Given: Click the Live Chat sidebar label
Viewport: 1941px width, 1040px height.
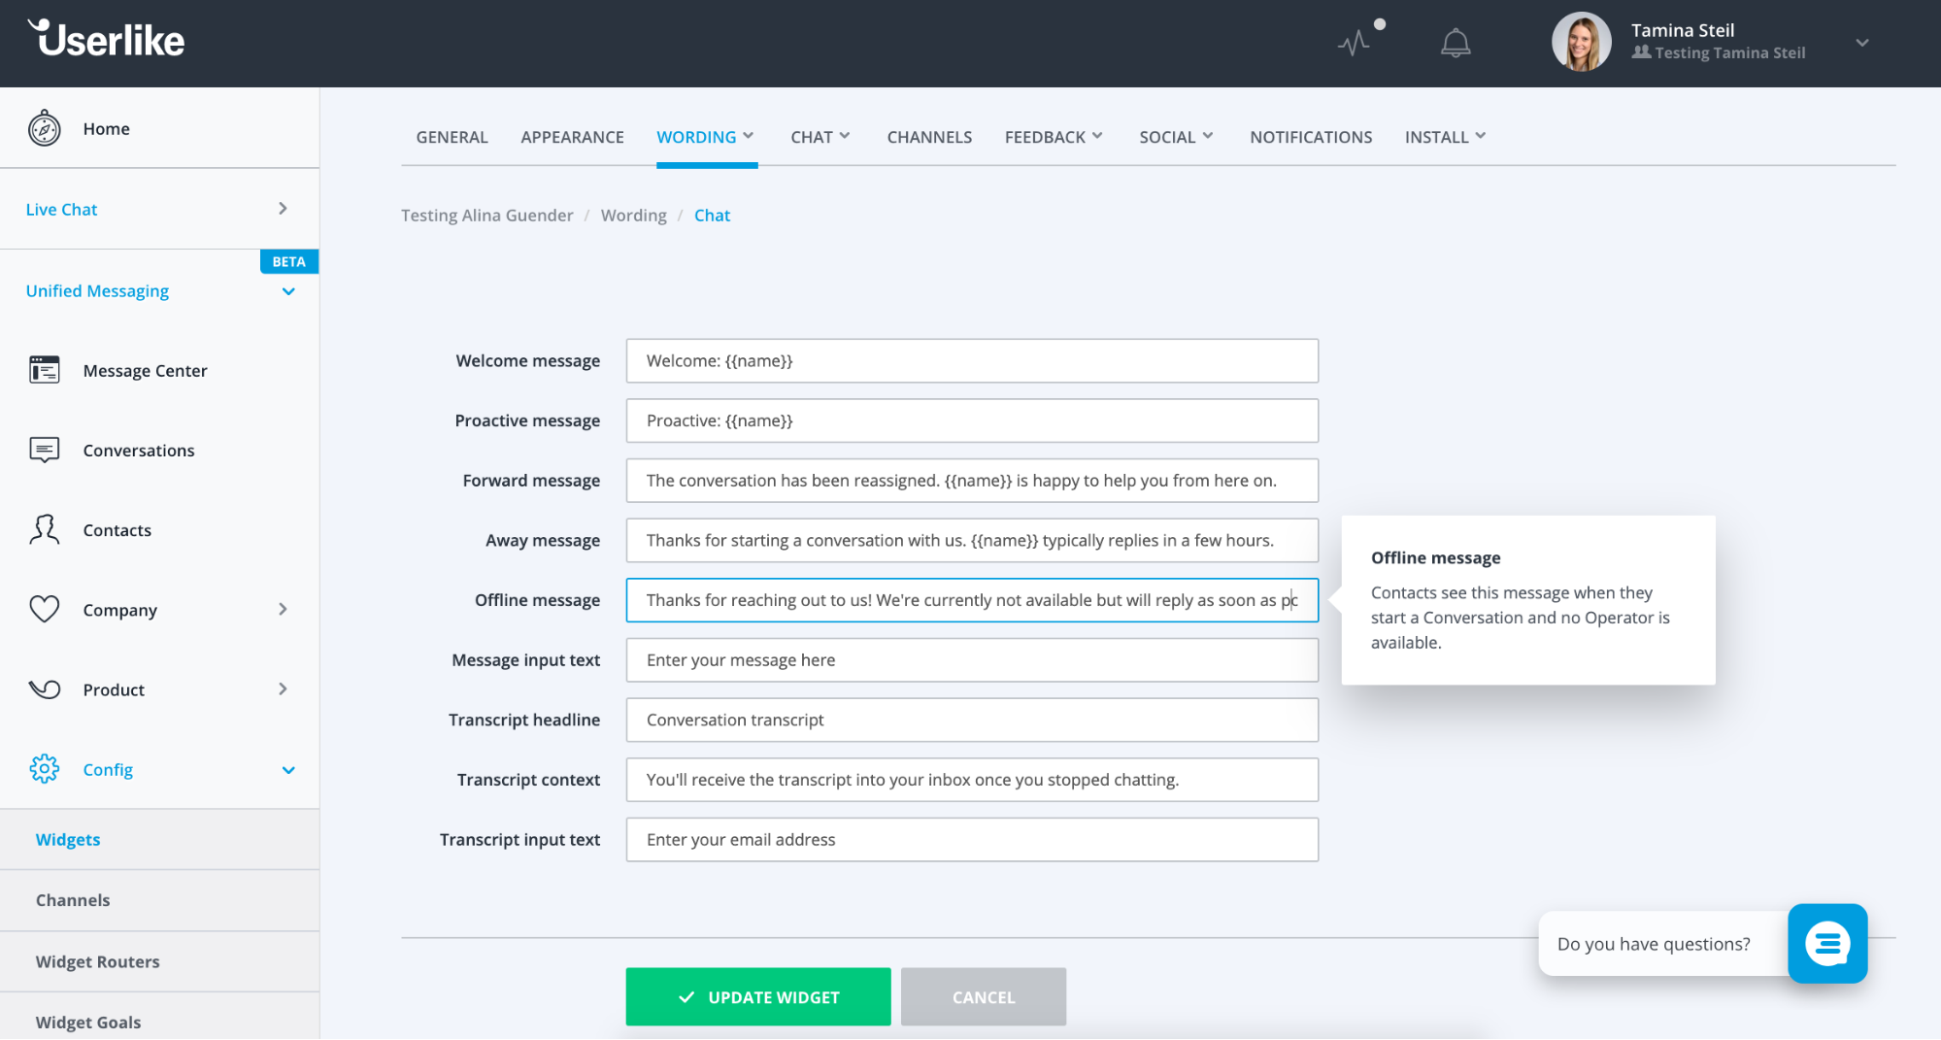Looking at the screenshot, I should pyautogui.click(x=61, y=209).
